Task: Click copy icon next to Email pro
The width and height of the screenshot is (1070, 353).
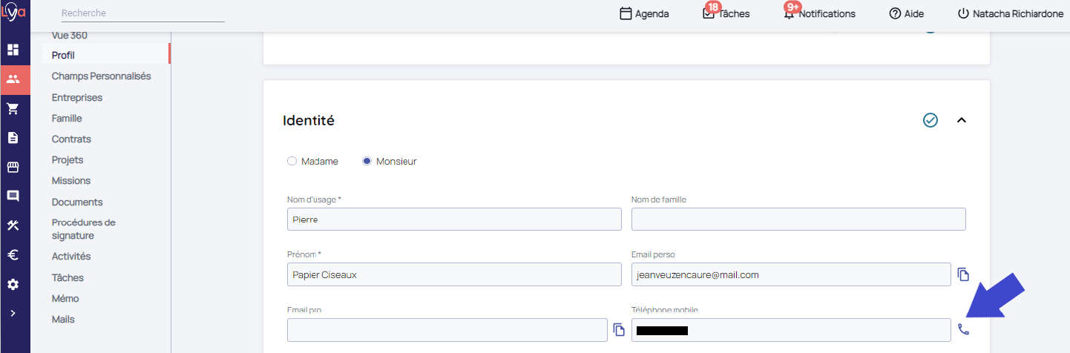Action: point(619,329)
